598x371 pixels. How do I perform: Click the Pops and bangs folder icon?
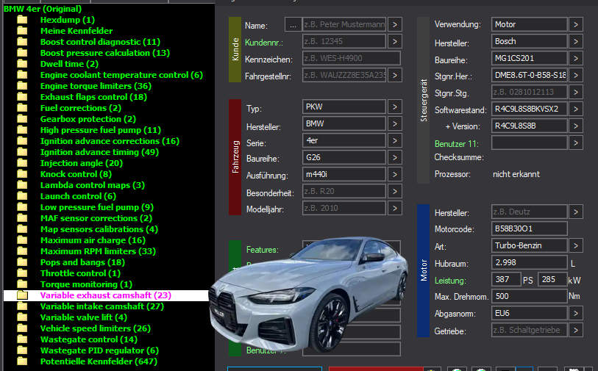coord(22,262)
